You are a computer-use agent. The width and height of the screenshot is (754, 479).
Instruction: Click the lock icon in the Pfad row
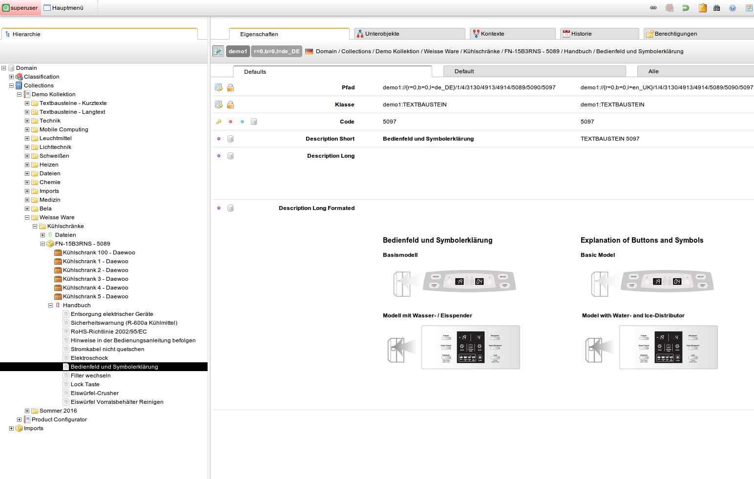coord(230,87)
